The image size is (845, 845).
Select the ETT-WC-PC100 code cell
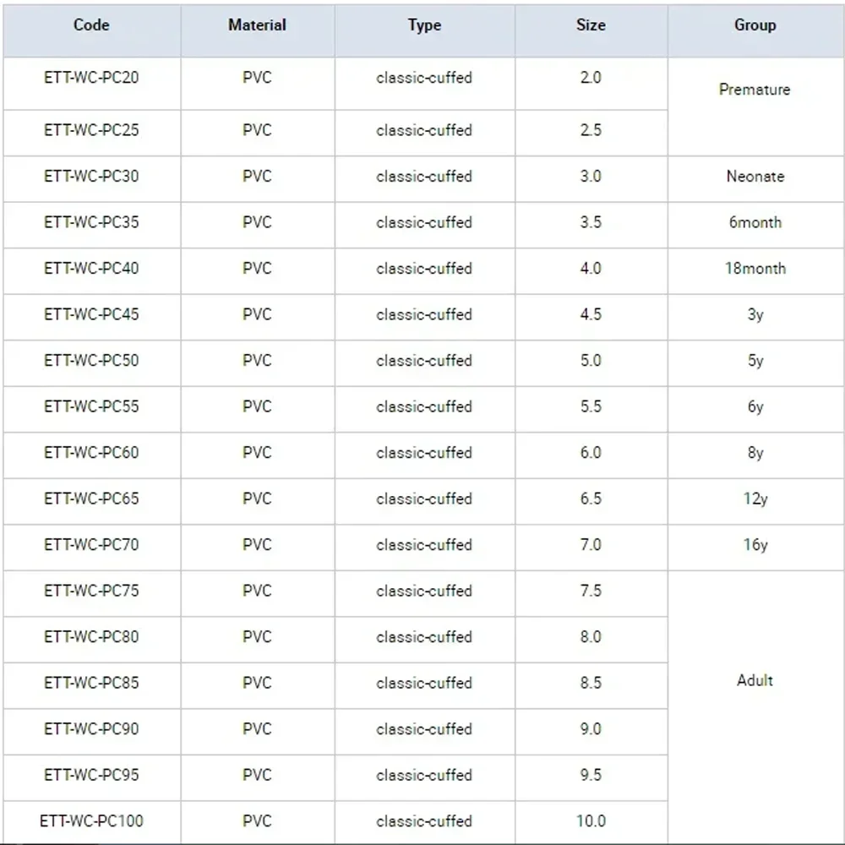tap(91, 820)
